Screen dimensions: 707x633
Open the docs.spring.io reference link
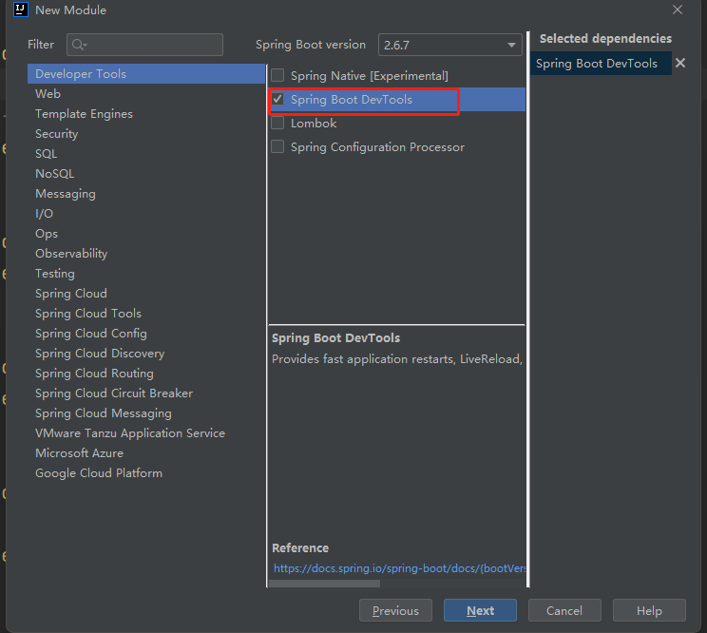tap(399, 568)
